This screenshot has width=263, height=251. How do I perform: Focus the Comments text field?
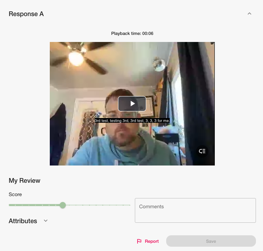(195, 210)
